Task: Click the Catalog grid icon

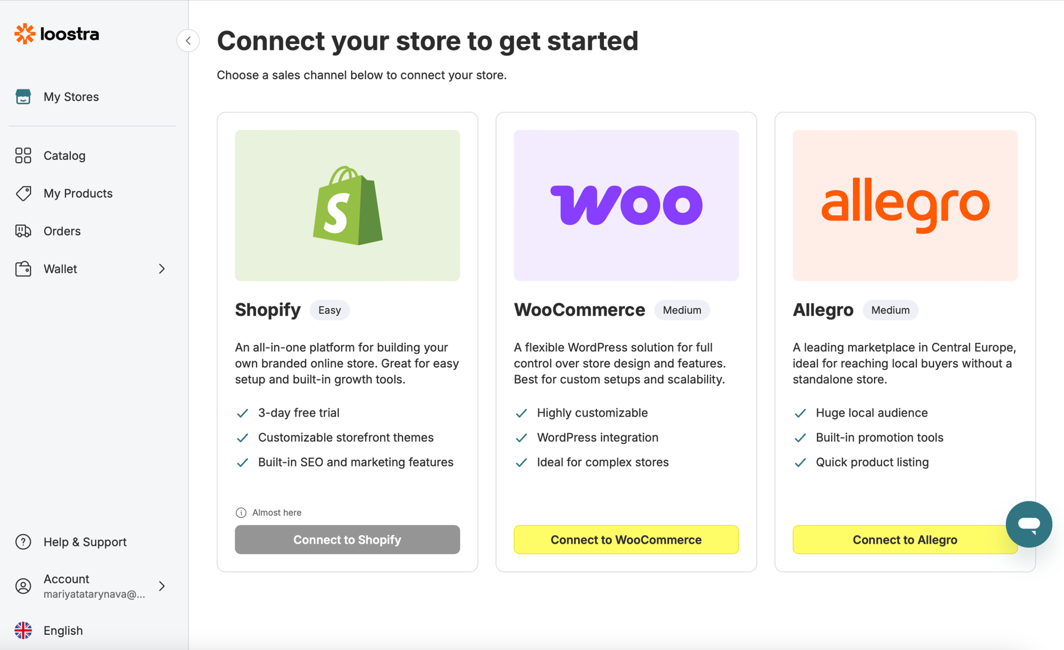Action: 23,155
